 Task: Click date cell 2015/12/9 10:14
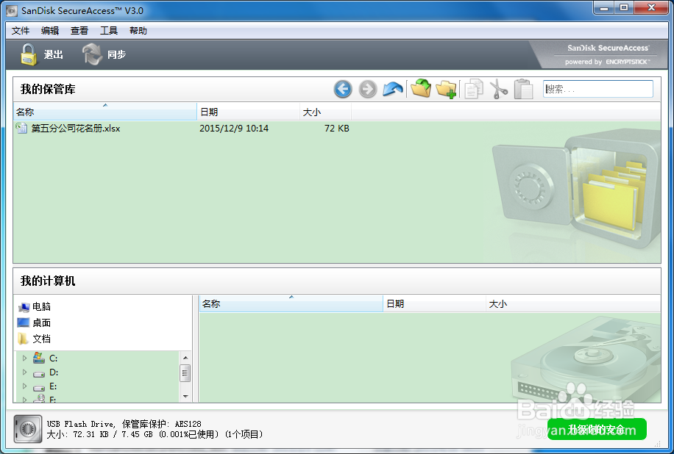tap(234, 129)
